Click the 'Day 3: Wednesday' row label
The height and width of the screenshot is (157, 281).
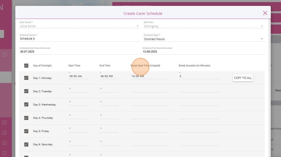pos(44,104)
